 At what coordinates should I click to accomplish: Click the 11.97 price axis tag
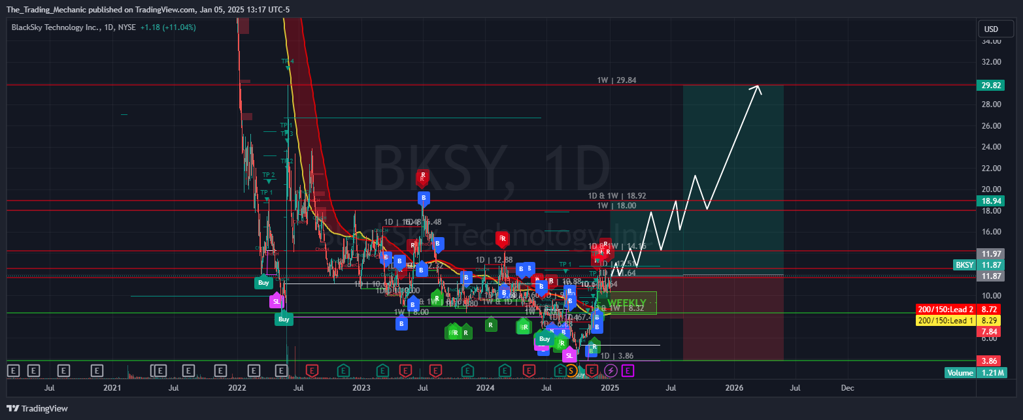[x=990, y=253]
